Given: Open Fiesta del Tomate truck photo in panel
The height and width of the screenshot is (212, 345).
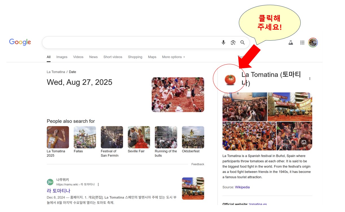Looking at the screenshot, I should point(290,107).
